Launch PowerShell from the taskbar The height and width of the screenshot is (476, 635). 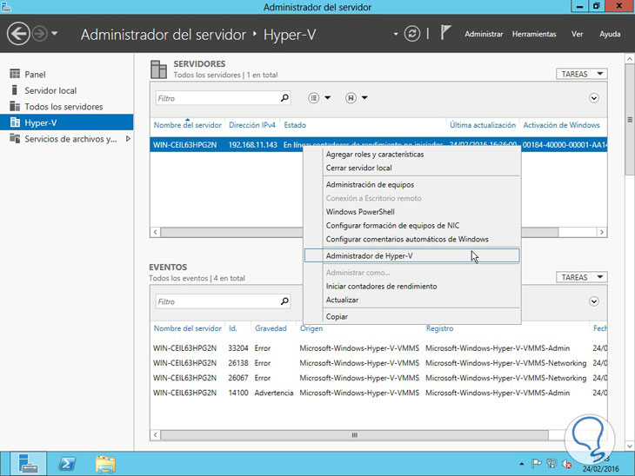click(x=67, y=464)
